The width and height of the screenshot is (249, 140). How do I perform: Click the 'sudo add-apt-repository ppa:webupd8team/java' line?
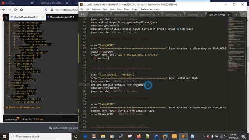tap(124, 23)
